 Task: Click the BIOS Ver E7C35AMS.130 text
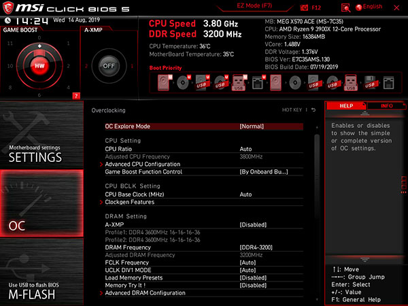tap(297, 59)
